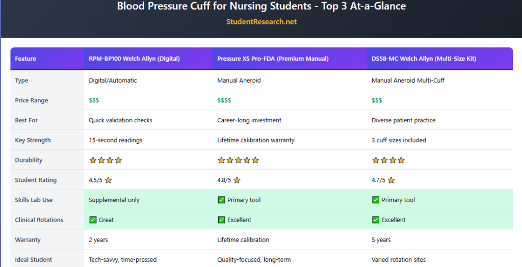Click the '$$$' price for DS58-MC
Screen dimensions: 522x267
coord(377,100)
